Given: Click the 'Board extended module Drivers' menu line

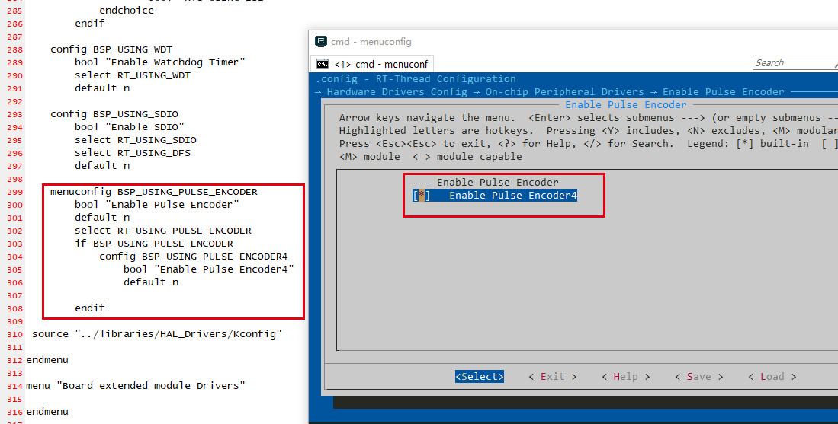Looking at the screenshot, I should (136, 386).
